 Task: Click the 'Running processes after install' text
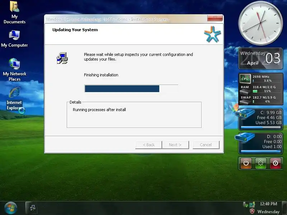coord(99,110)
